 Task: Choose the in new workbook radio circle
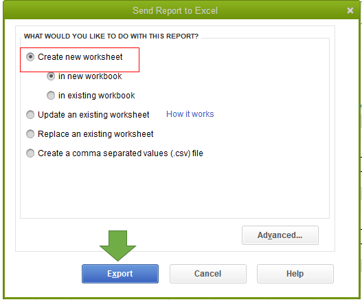click(x=51, y=76)
